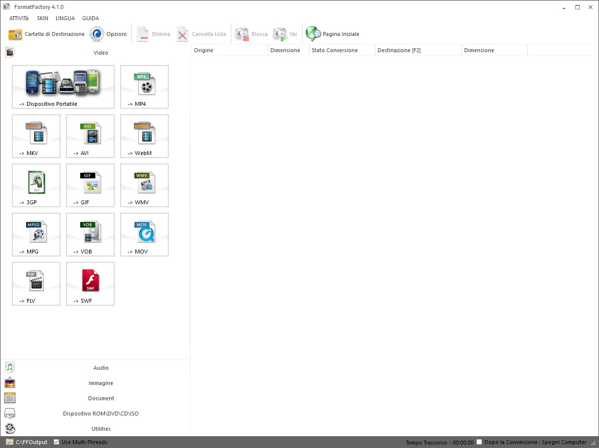Choose the MPG conversion tile

pos(36,234)
